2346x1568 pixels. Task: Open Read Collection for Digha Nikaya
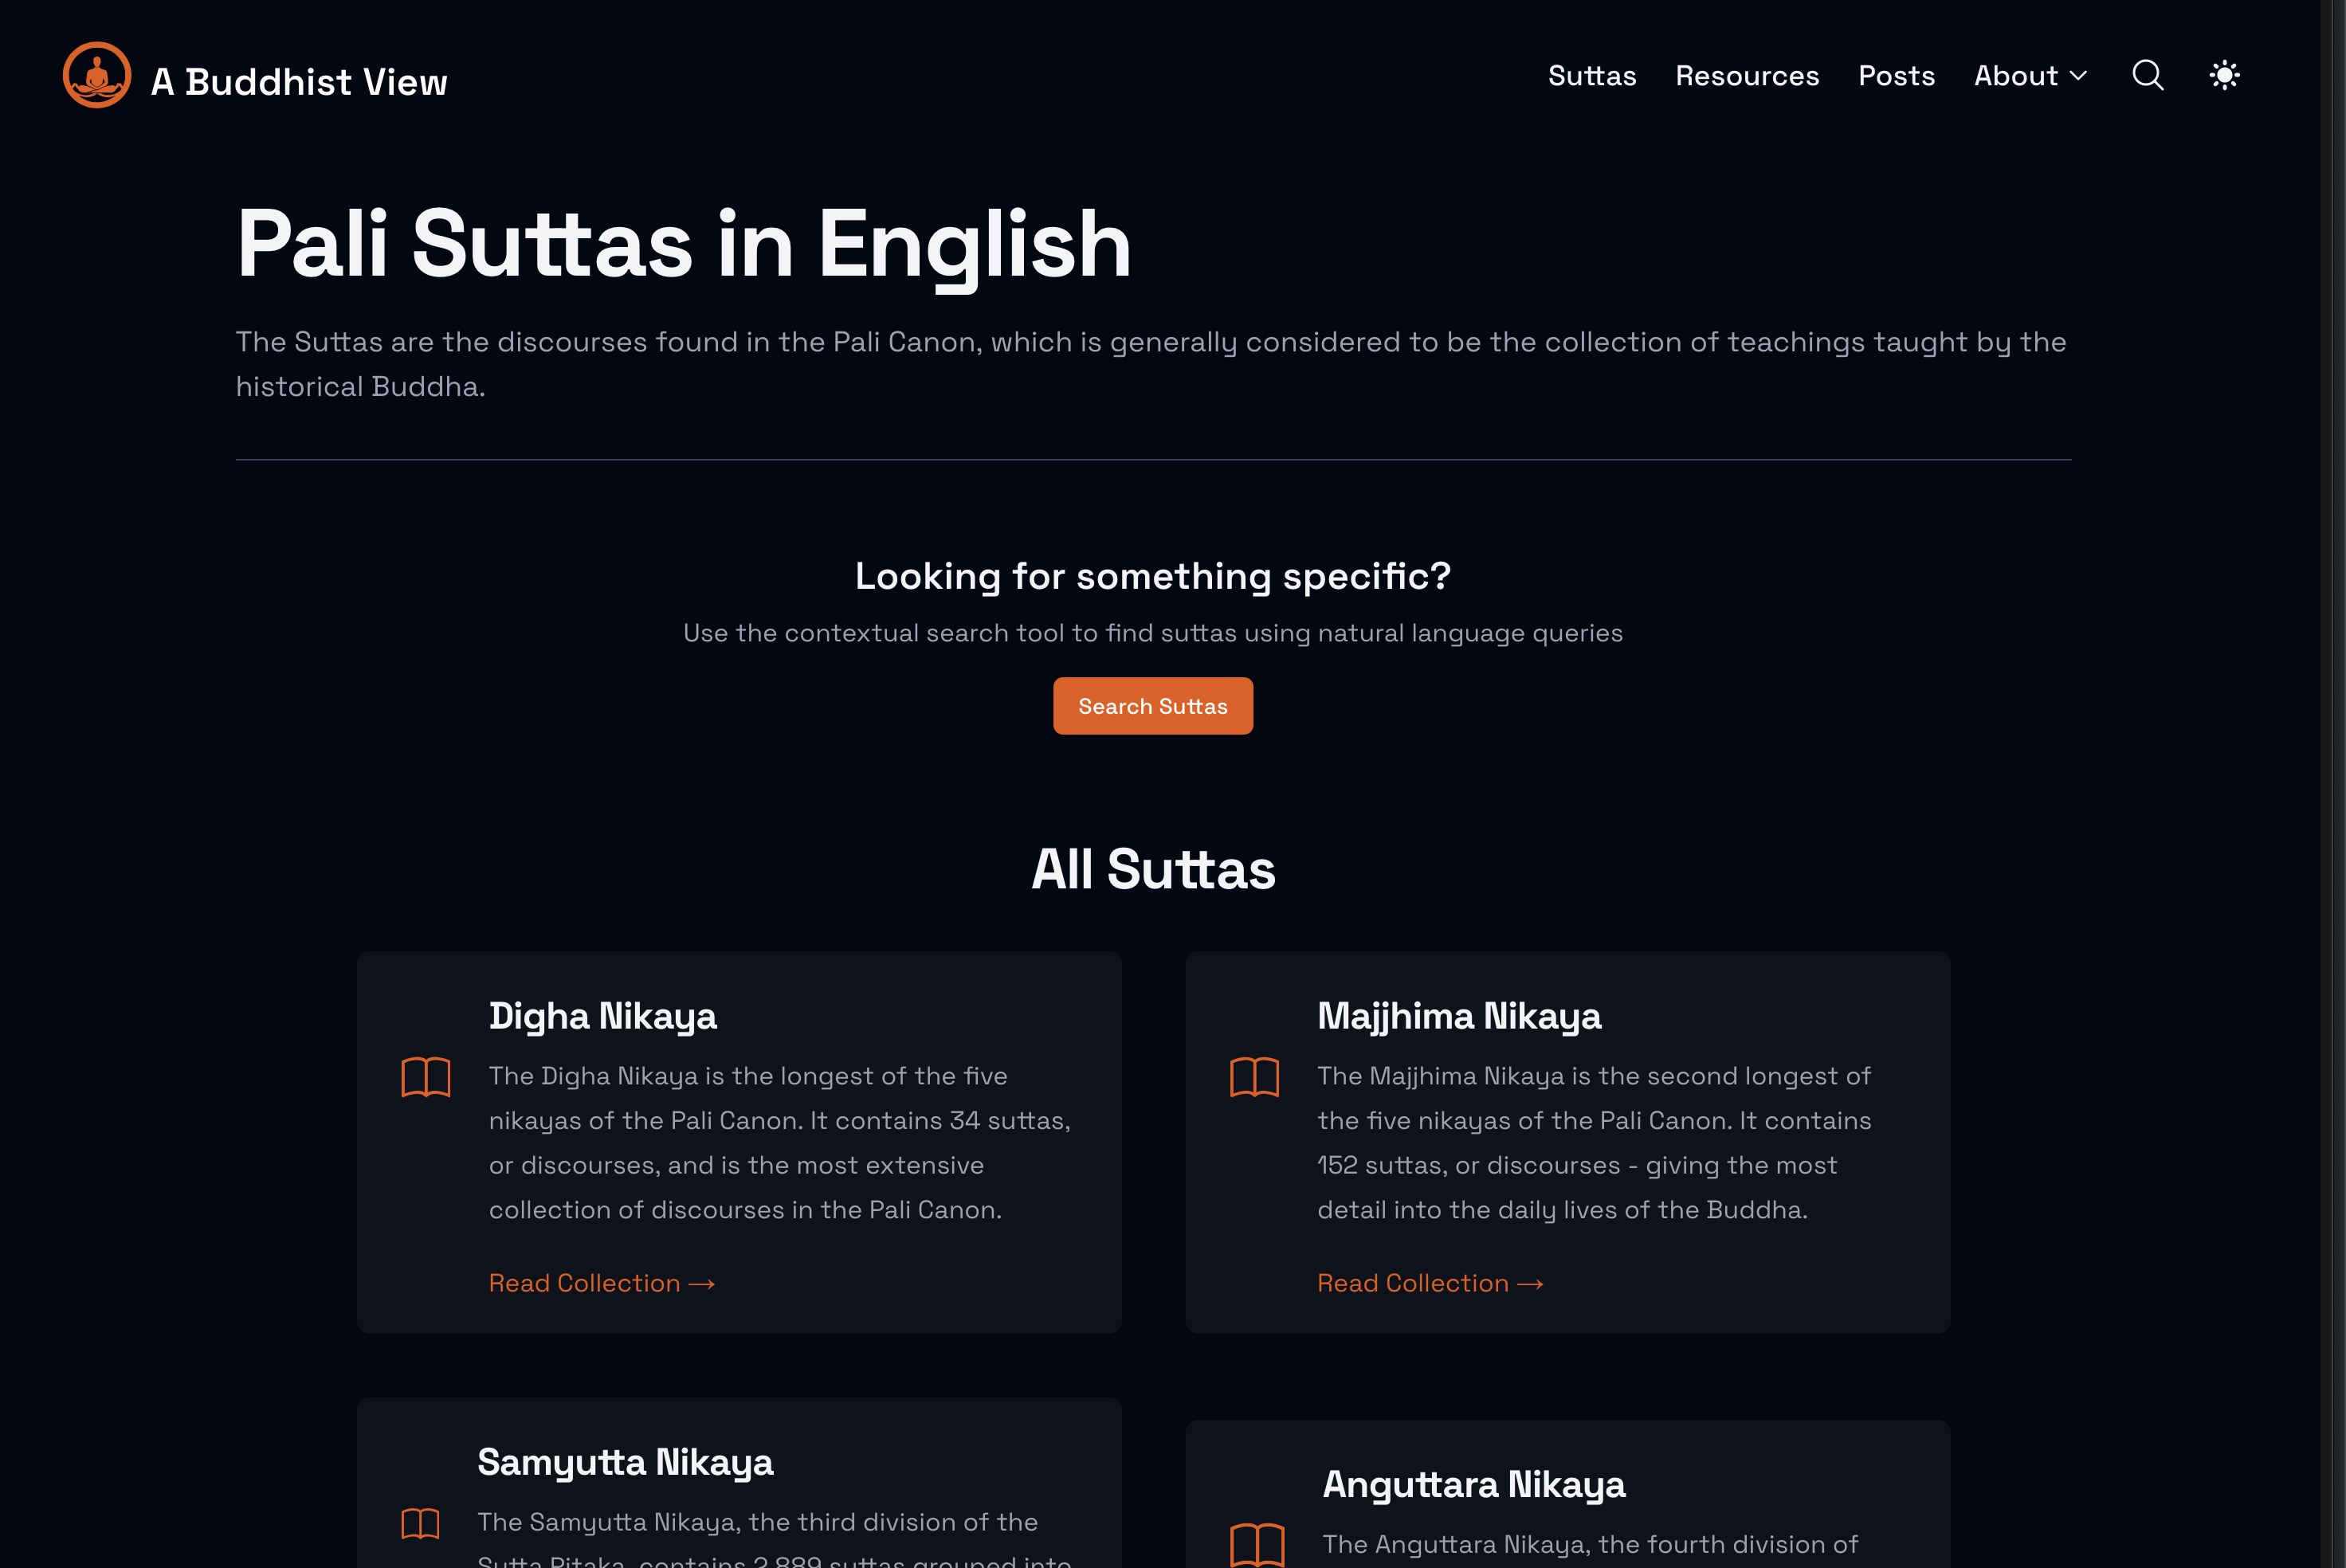tap(585, 1283)
